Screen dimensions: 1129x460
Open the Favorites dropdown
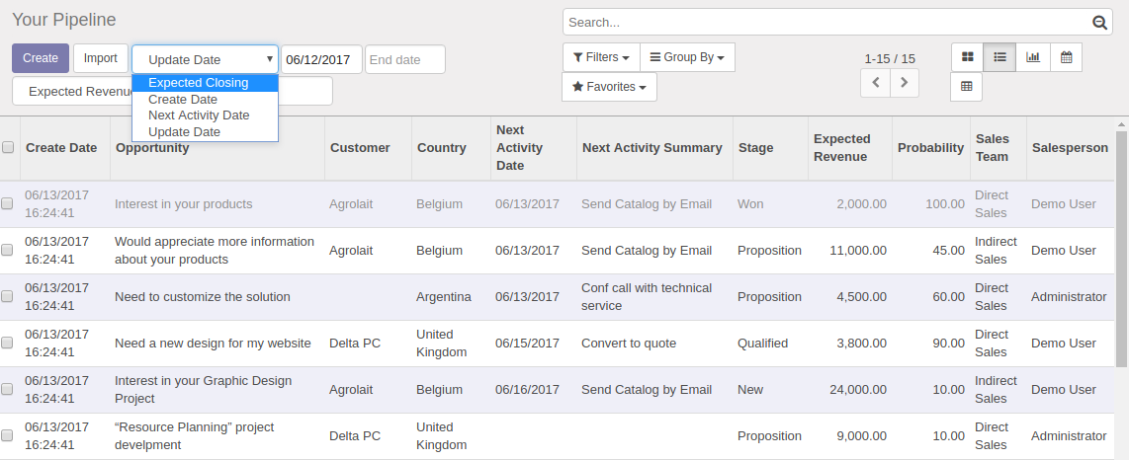[x=609, y=87]
